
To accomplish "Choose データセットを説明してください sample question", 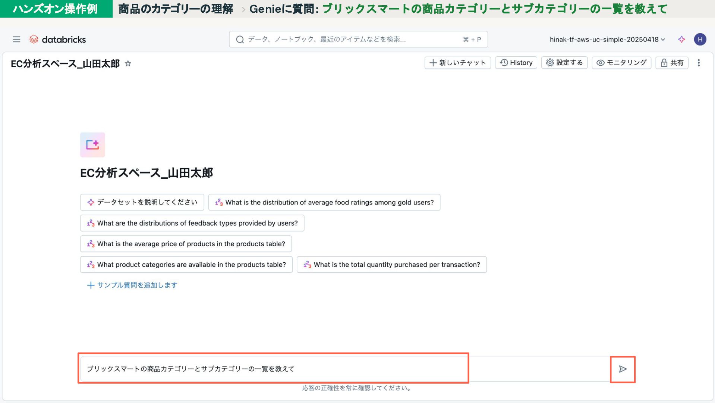I will [x=142, y=202].
